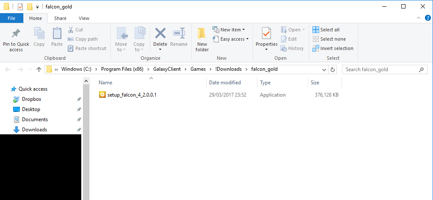433x200 pixels.
Task: Click the title bar Properties quick-access icon
Action: coord(20,7)
